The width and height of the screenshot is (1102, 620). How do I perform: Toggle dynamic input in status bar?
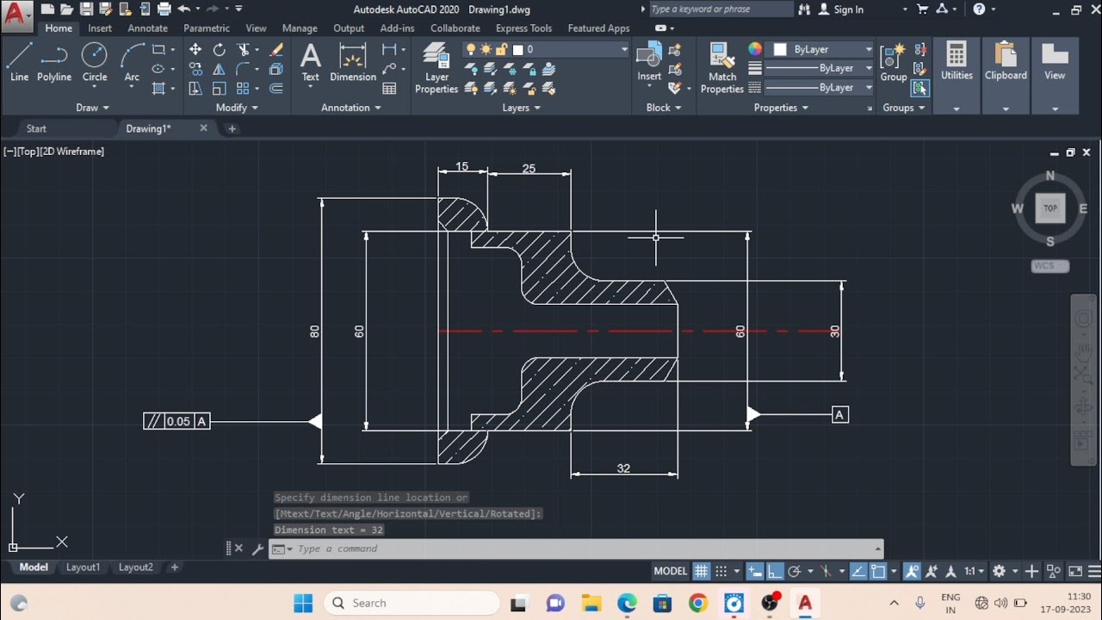(755, 570)
